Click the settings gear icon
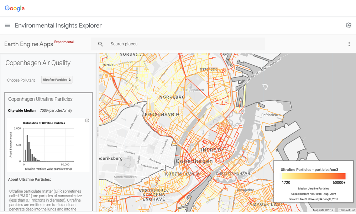This screenshot has width=356, height=214. (x=348, y=25)
